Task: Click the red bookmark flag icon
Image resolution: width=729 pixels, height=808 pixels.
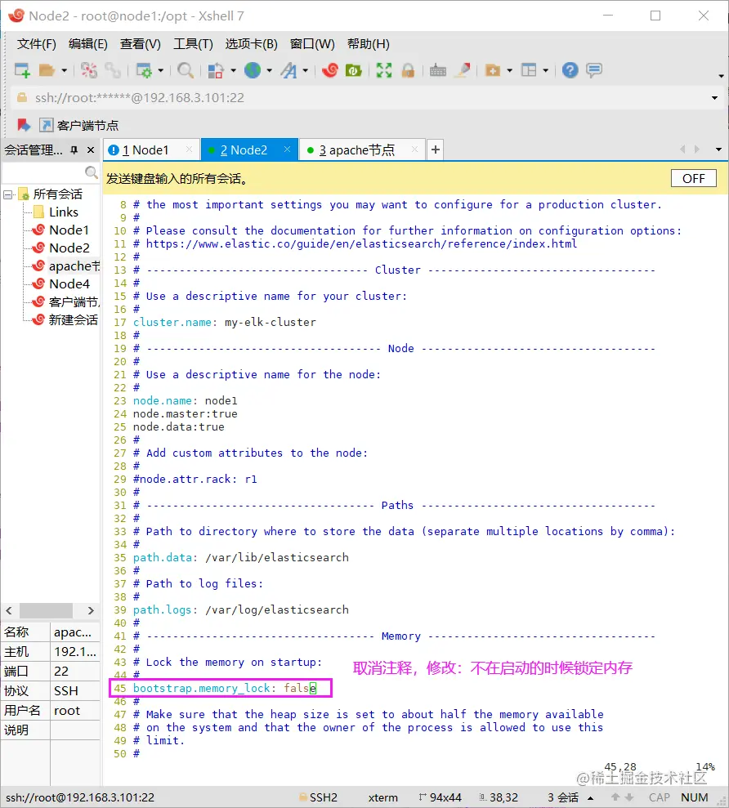Action: 24,125
